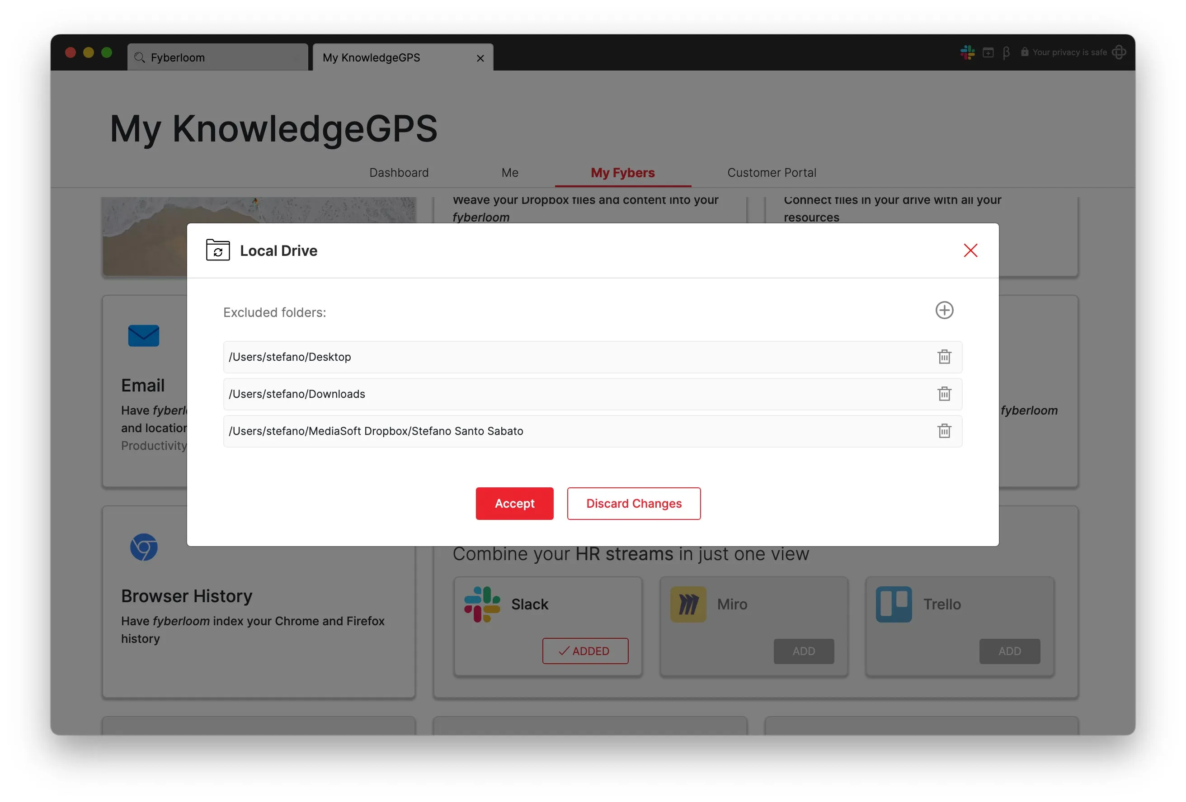Select the My Fybers tab
This screenshot has width=1186, height=802.
click(622, 173)
